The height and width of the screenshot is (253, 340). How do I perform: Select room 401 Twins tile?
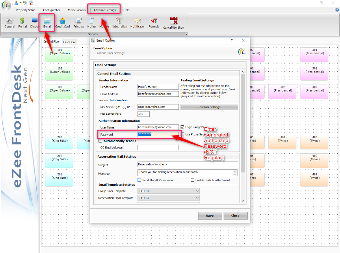(314, 179)
